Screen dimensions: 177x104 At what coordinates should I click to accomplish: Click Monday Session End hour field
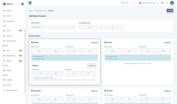[x=74, y=51]
